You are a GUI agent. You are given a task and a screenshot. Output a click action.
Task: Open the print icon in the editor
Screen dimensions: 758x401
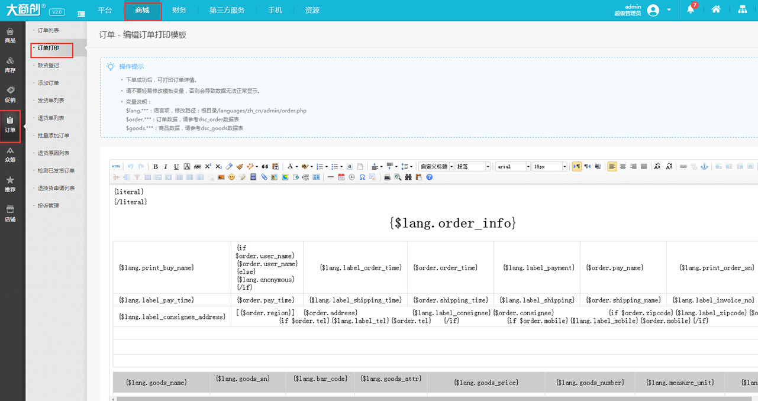[387, 177]
